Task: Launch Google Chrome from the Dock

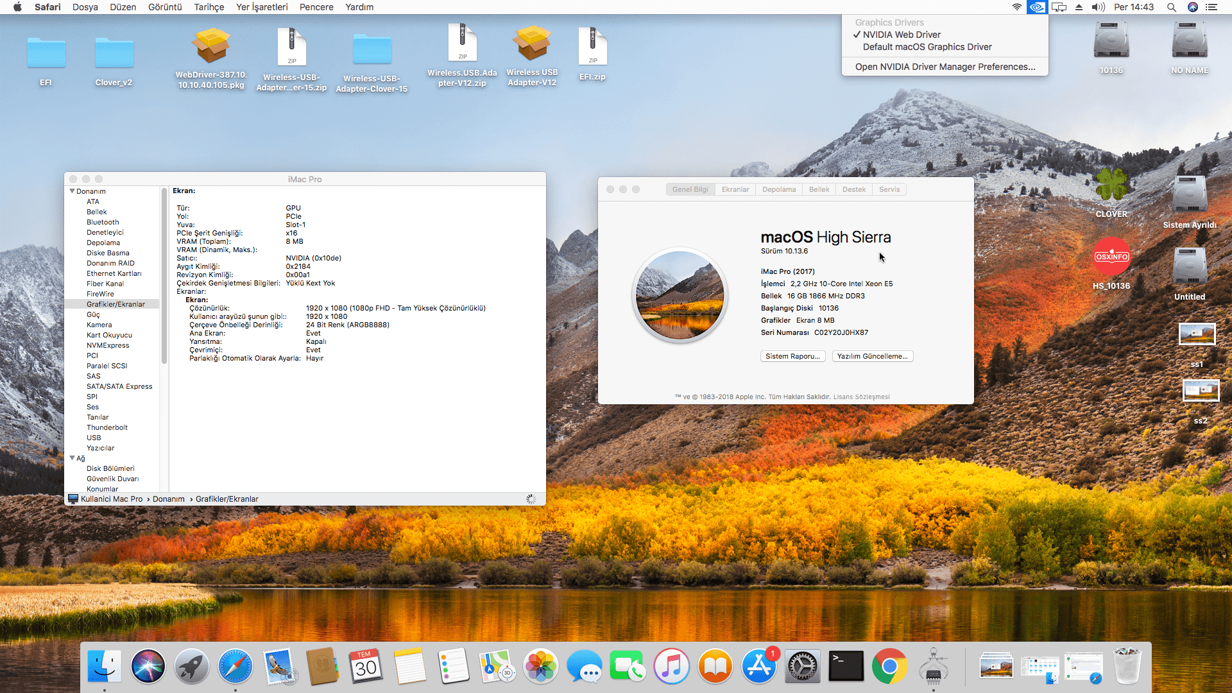Action: [889, 667]
